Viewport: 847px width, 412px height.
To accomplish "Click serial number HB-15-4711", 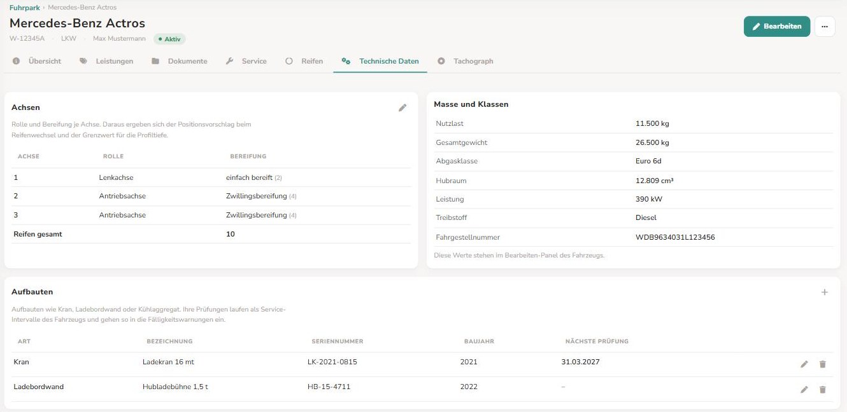I will (x=329, y=387).
